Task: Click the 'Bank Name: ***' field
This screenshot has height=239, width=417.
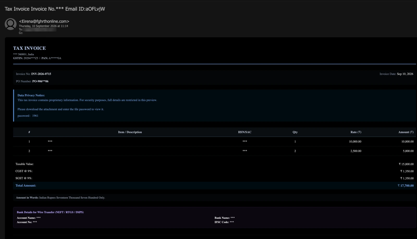Action: pos(225,218)
